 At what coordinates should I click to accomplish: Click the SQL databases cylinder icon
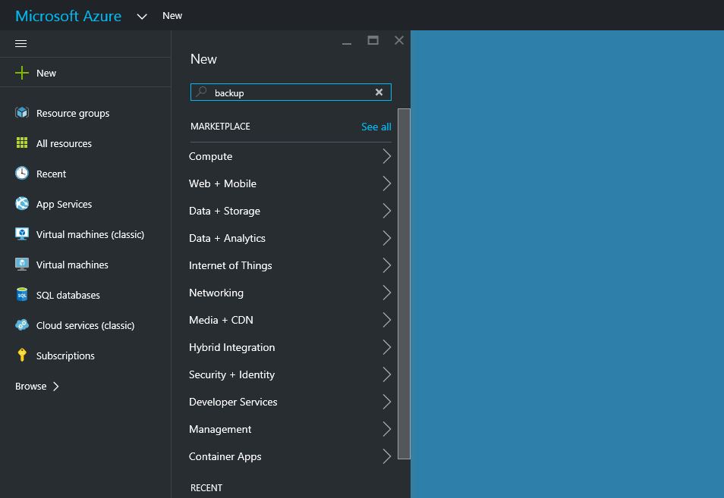[x=22, y=295]
